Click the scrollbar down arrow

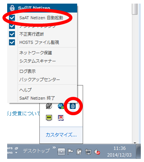pos(135,143)
